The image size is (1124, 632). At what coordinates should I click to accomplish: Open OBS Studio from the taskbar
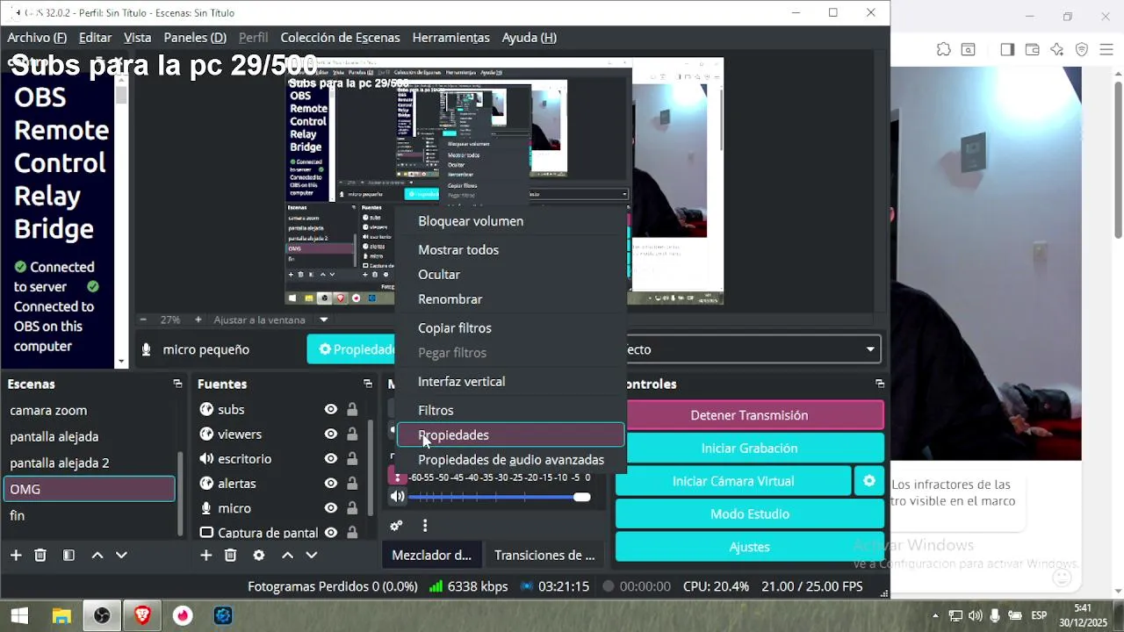[102, 615]
